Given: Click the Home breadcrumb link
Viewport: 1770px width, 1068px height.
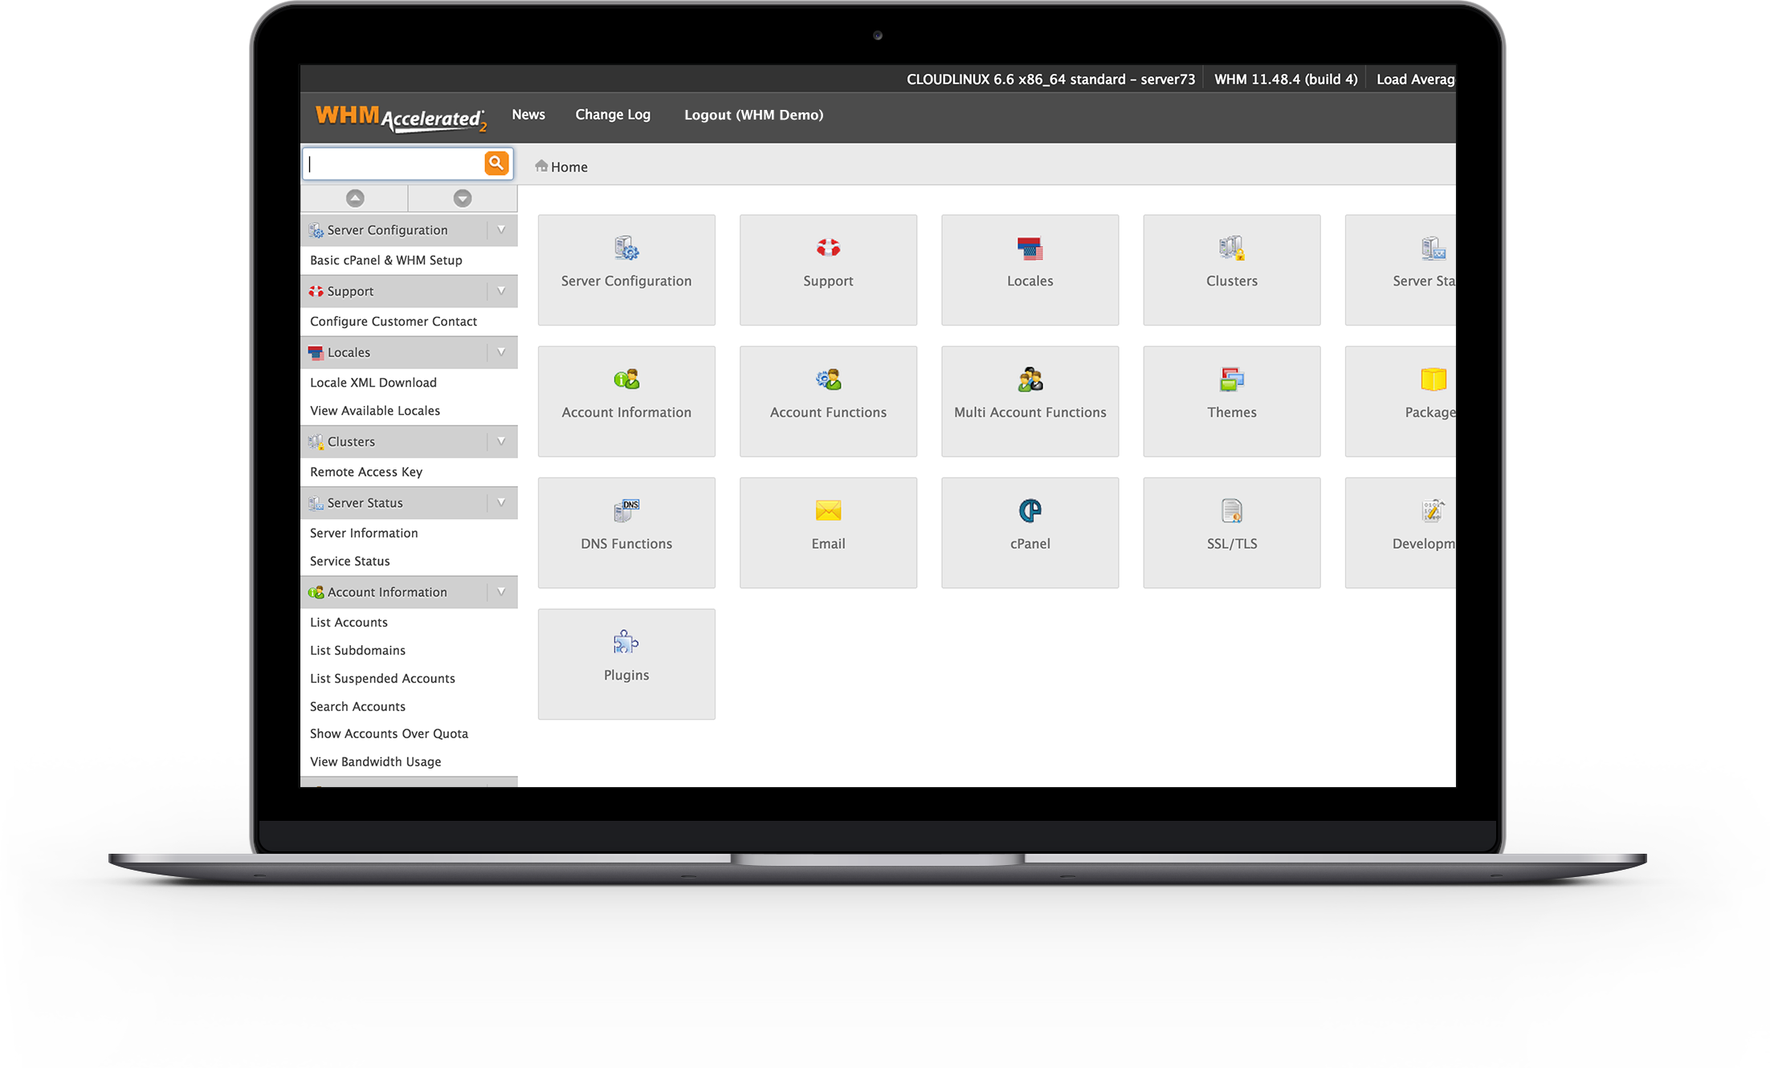Looking at the screenshot, I should [569, 167].
